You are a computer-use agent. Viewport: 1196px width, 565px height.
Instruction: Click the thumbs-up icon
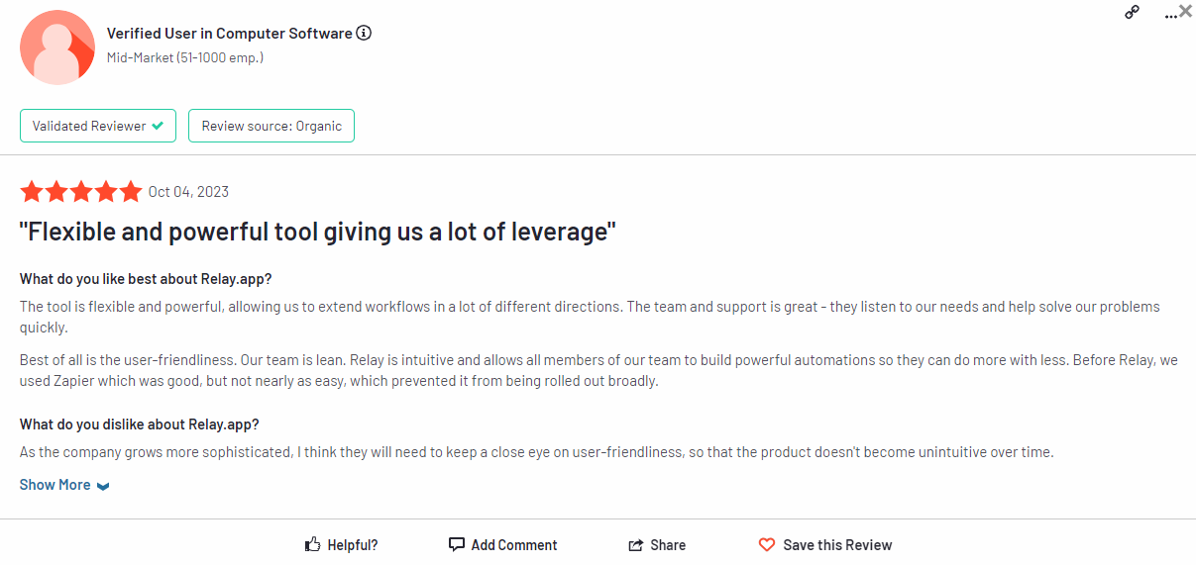tap(313, 544)
